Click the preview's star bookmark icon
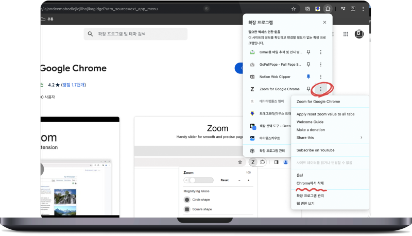Image resolution: width=412 pixels, height=236 pixels. click(240, 162)
